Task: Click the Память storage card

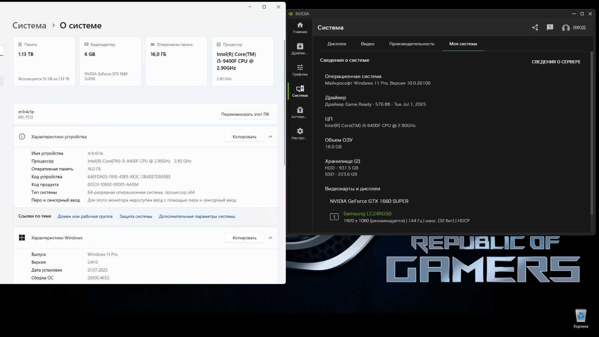Action: (x=44, y=61)
